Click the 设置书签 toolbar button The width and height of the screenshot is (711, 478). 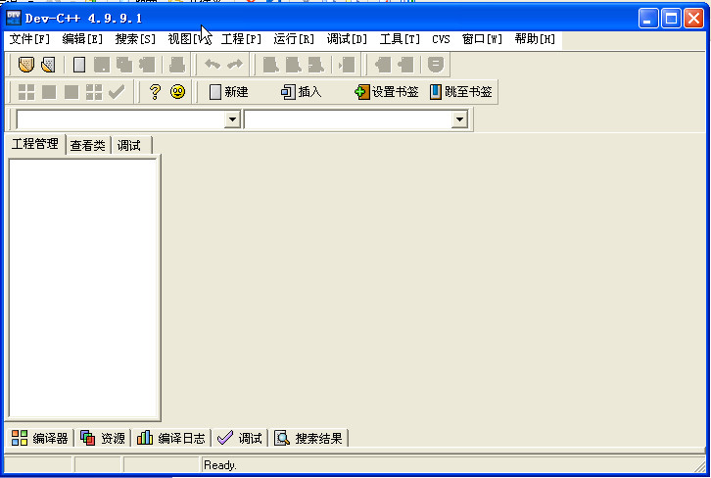coord(386,92)
